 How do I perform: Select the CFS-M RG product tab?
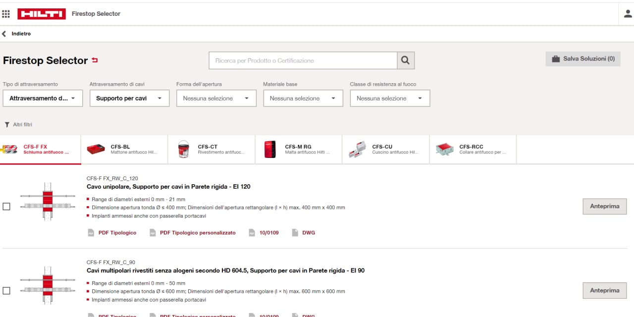coord(299,149)
